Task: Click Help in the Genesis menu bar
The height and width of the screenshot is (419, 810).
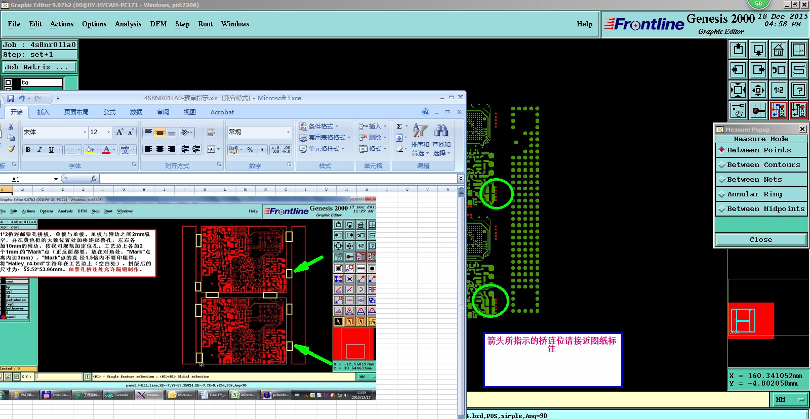Action: (x=585, y=24)
